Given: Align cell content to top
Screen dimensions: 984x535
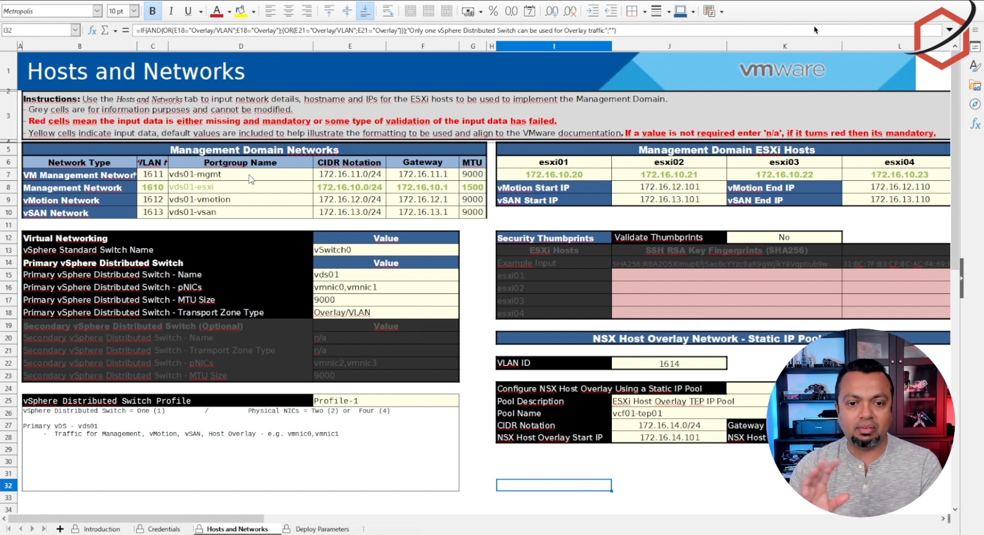Looking at the screenshot, I should [329, 11].
